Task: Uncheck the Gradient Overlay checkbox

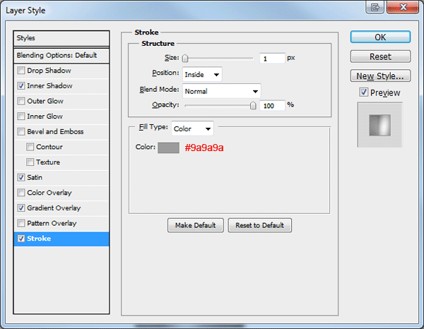Action: tap(20, 208)
